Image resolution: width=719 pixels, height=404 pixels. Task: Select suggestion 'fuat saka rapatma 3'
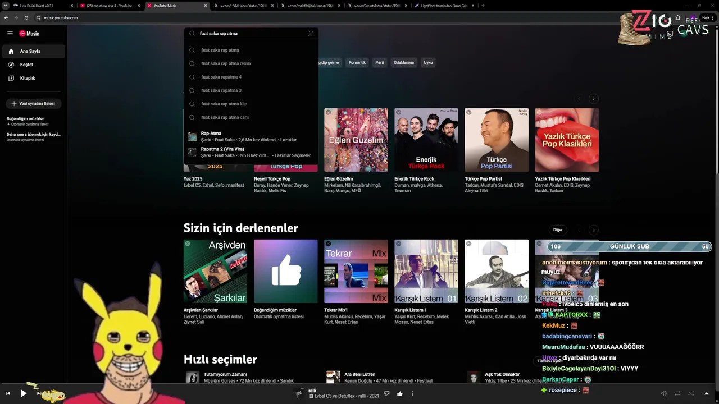pyautogui.click(x=251, y=90)
